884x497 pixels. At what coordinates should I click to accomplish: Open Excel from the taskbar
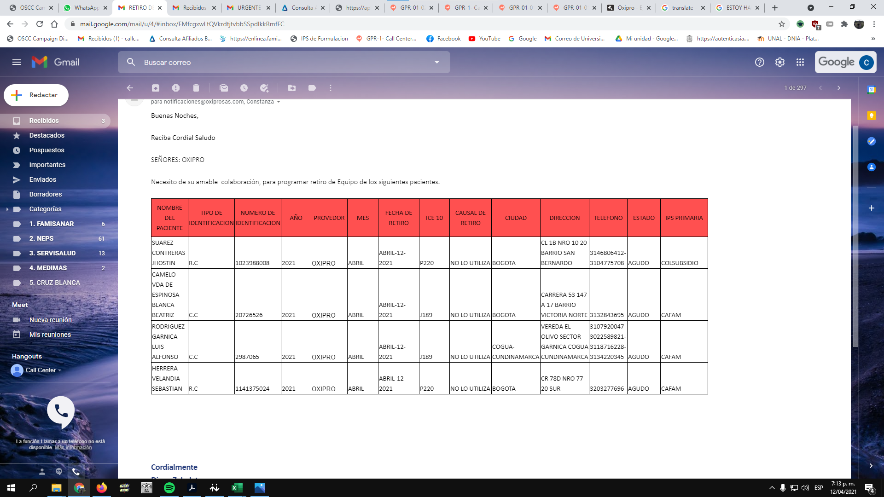click(x=237, y=488)
